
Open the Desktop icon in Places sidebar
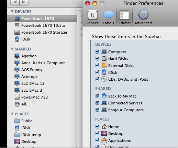(17, 141)
